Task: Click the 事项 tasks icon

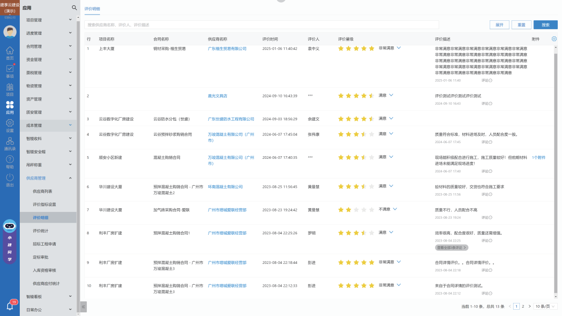Action: (x=9, y=71)
